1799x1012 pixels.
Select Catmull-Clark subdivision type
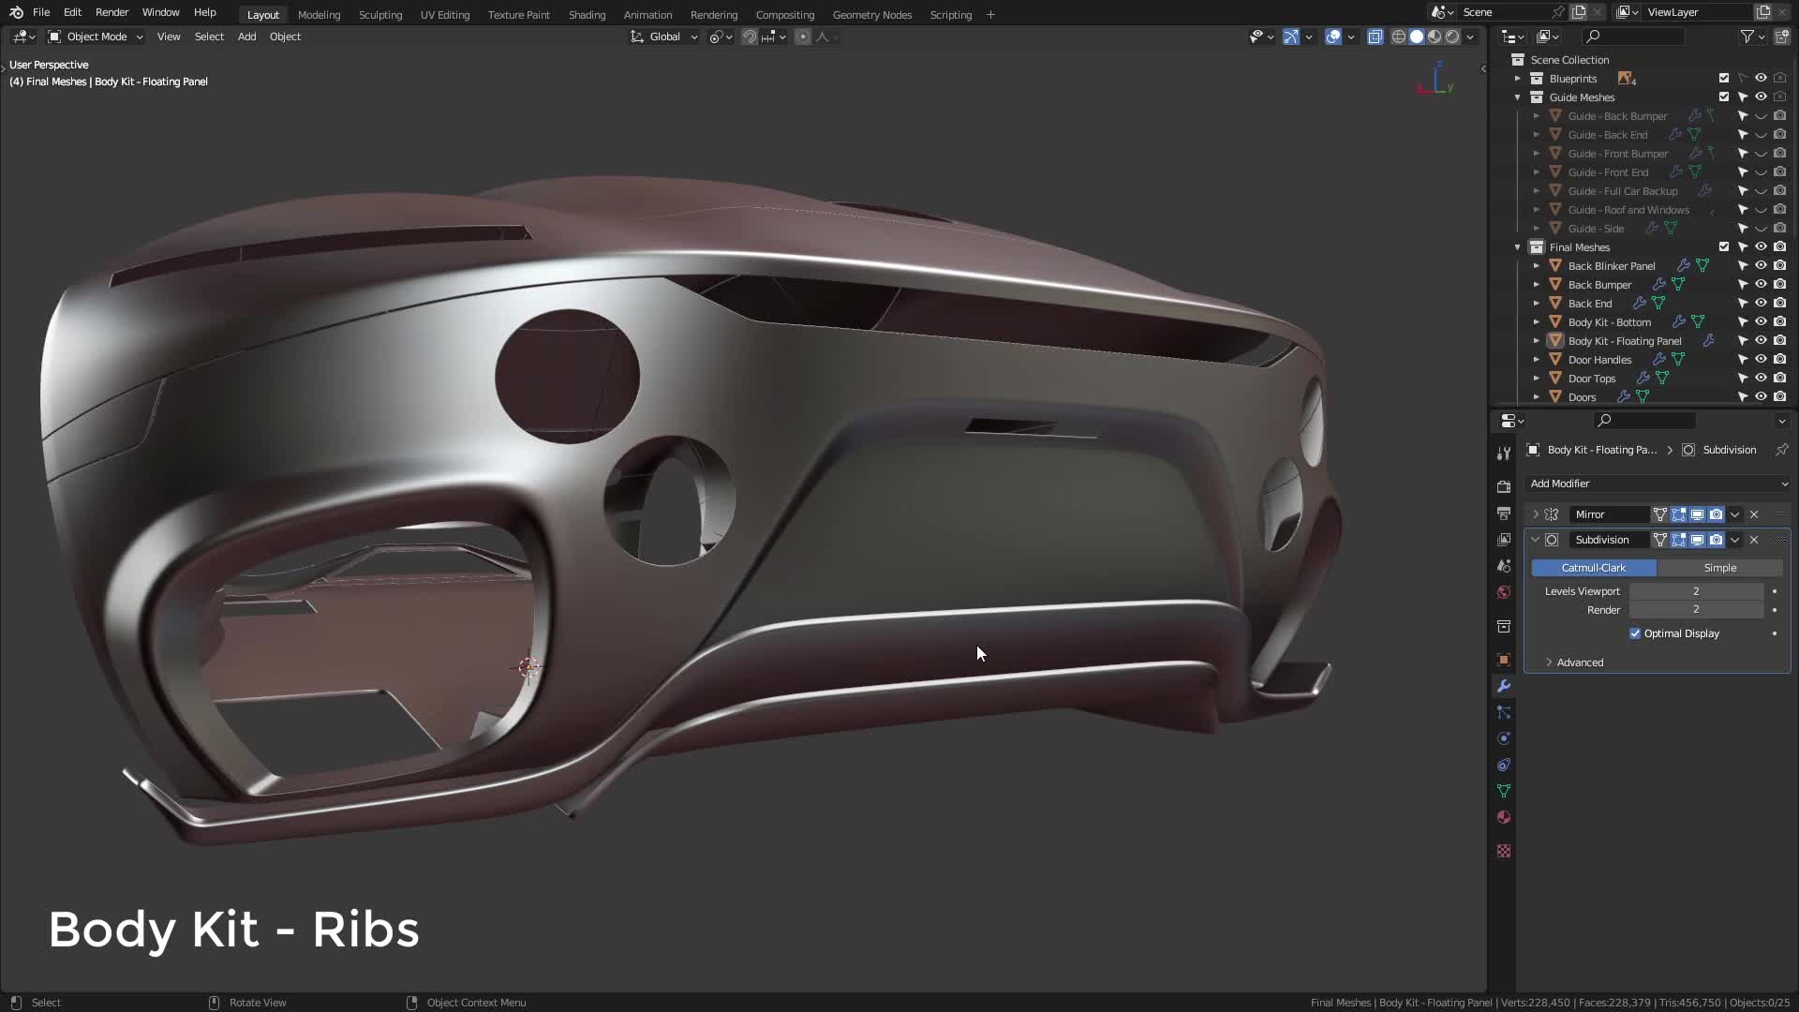pyautogui.click(x=1594, y=568)
